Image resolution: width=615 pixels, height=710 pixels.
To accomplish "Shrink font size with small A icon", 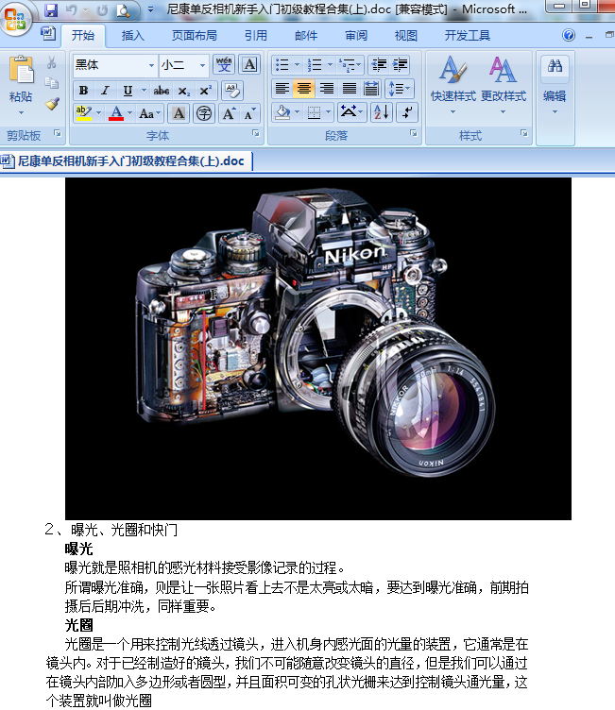I will [249, 113].
